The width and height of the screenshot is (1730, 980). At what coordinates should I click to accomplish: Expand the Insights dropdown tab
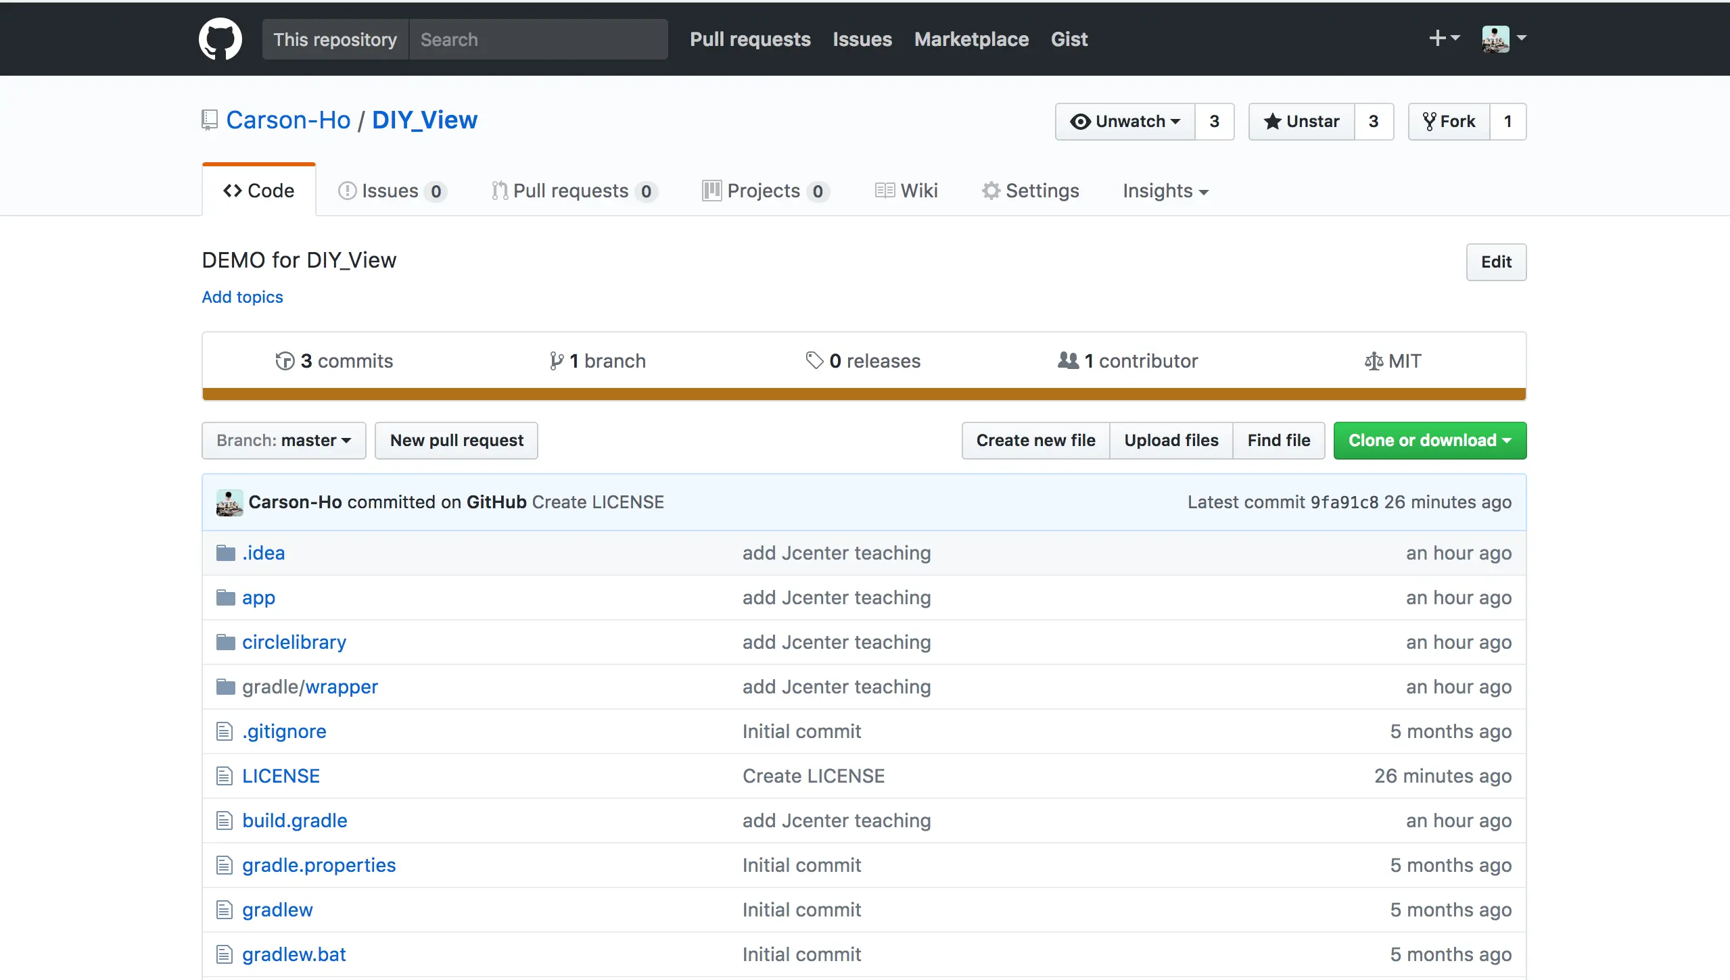1165,191
